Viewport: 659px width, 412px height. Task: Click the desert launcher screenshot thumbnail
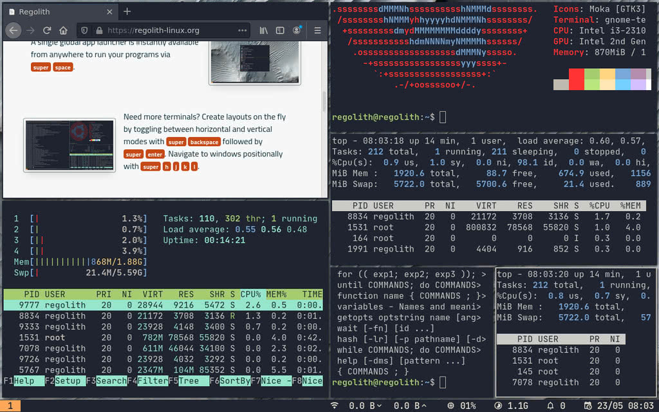(255, 62)
